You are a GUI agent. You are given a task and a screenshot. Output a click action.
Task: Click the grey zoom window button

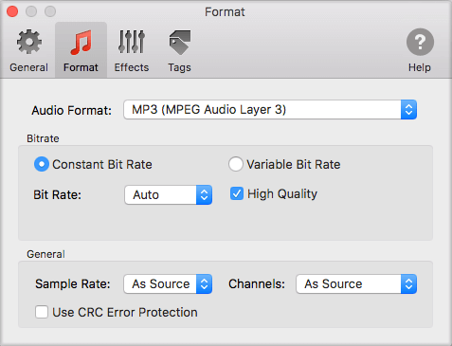coord(50,11)
